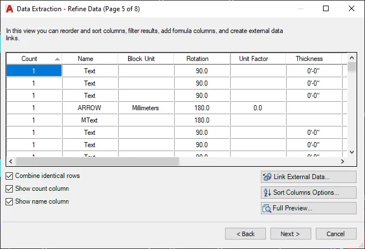Viewport: 365px width, 249px height.
Task: Click the horizontal scrollbar thumb
Action: click(x=97, y=161)
